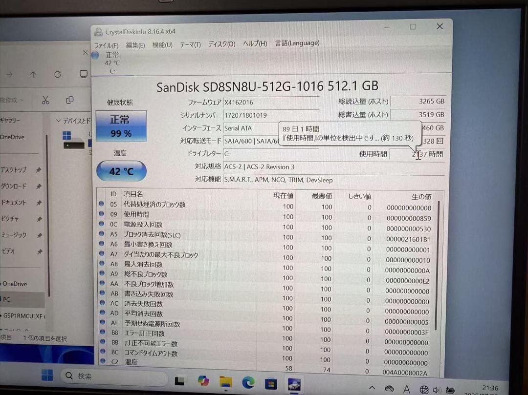Screen dimensions: 528x395
Task: Click the blue dot next to 電源投入回数
Action: click(102, 225)
